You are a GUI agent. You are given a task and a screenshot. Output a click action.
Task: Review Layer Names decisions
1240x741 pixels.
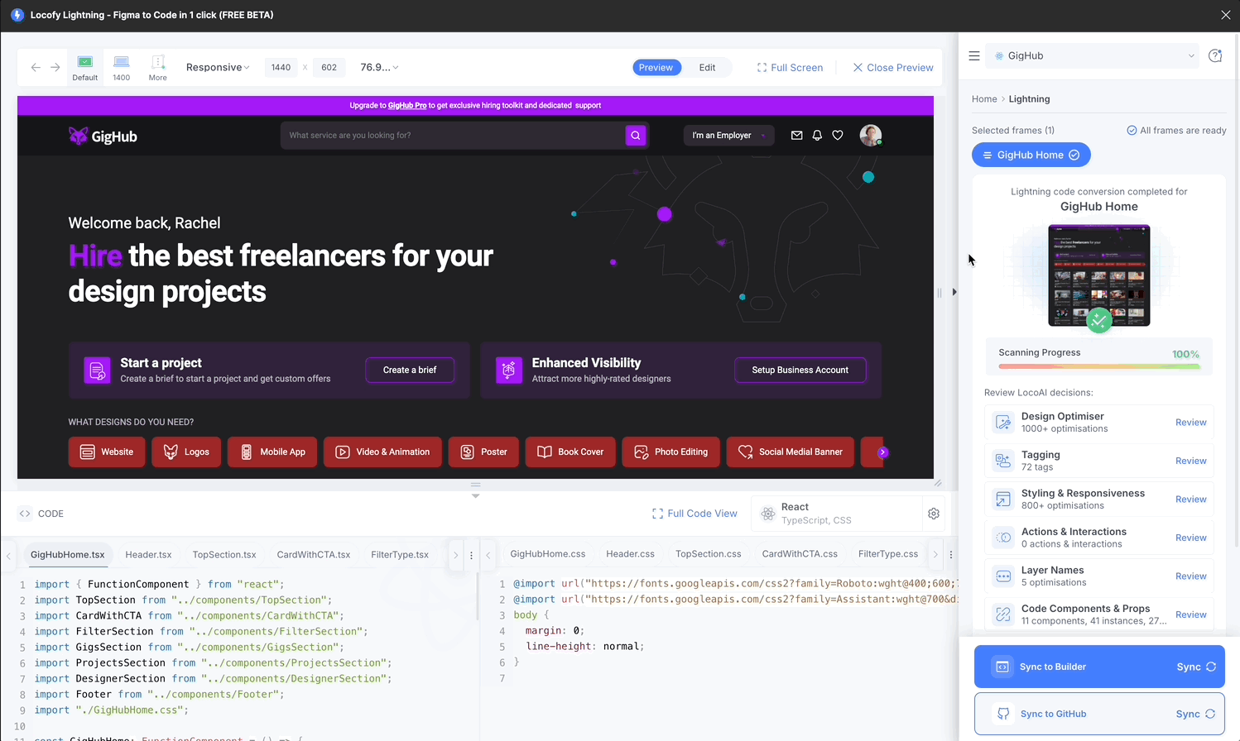click(x=1190, y=576)
